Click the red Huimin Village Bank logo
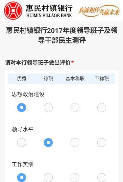 [x=13, y=10]
